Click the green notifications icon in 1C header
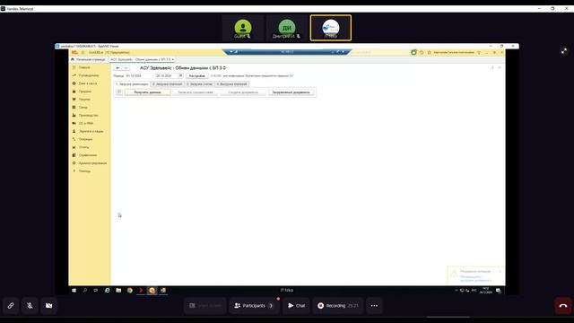Viewport: 574px width, 323px height. 413,52
